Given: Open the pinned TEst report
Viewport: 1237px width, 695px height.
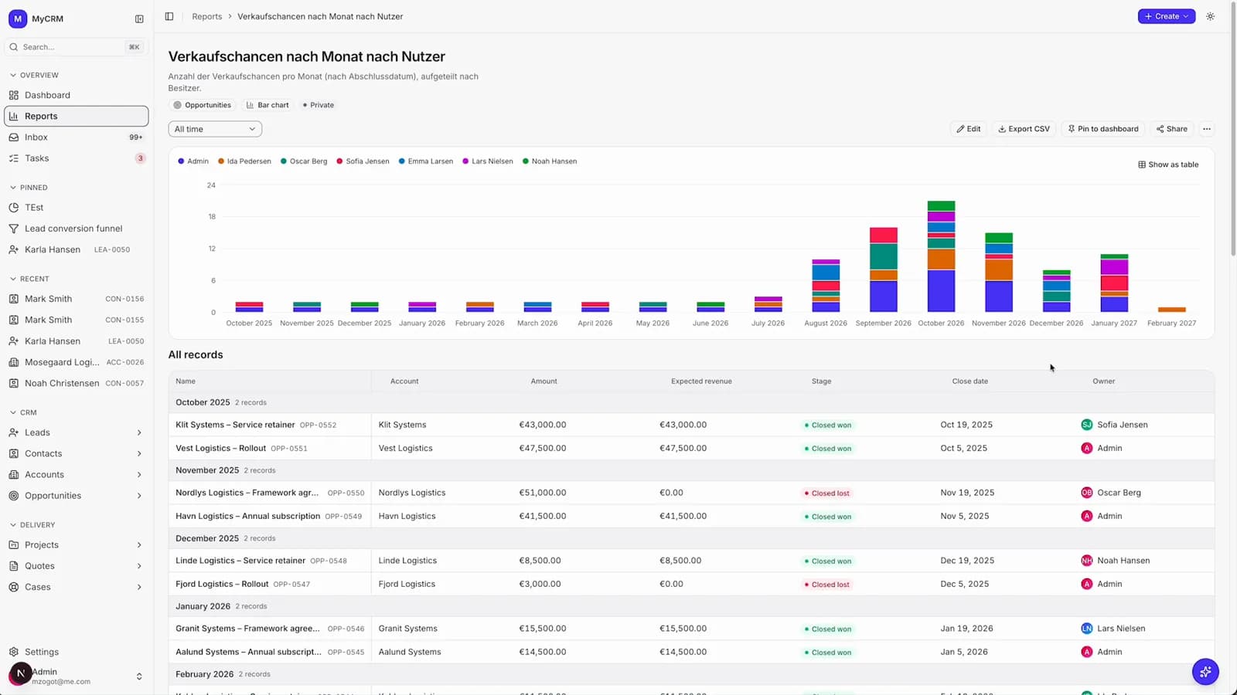Looking at the screenshot, I should pyautogui.click(x=77, y=208).
